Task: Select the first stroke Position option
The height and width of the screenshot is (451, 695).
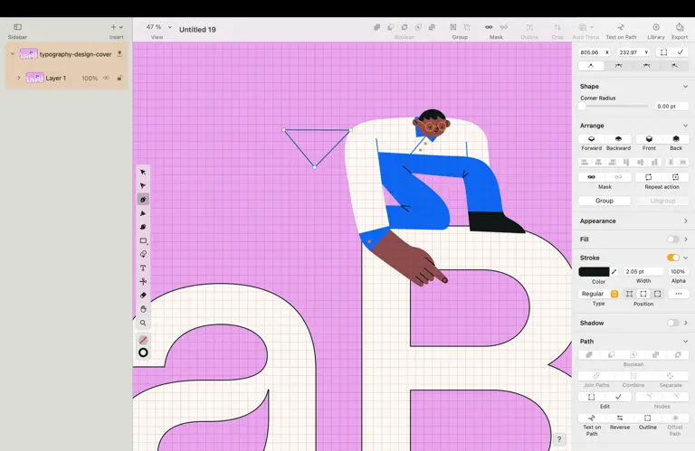Action: pos(629,294)
